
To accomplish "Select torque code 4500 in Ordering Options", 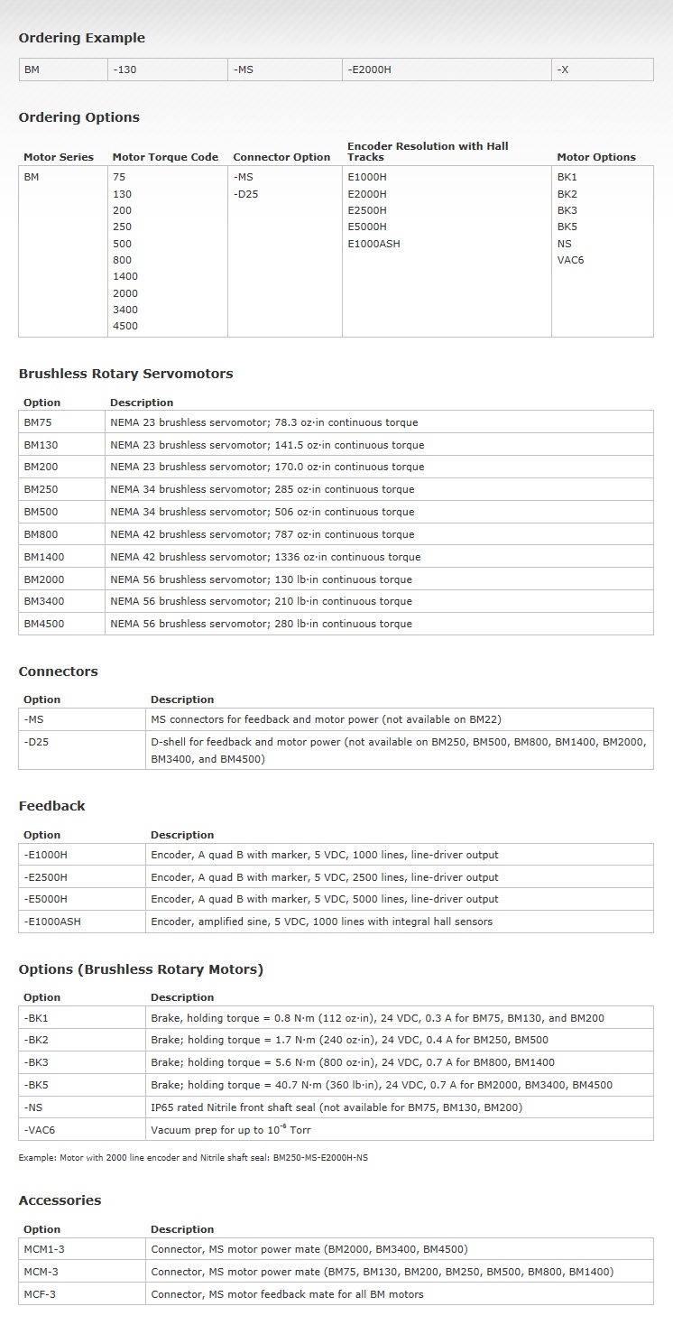I will click(x=125, y=326).
